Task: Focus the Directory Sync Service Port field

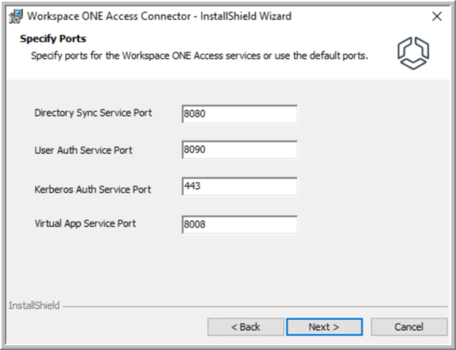Action: click(240, 113)
